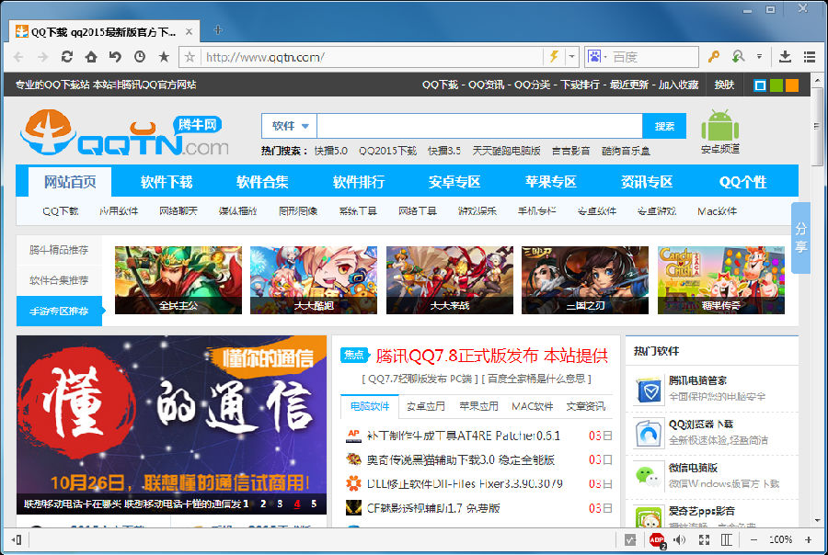
Task: Click the QQ2015下载 hot search link
Action: [387, 151]
